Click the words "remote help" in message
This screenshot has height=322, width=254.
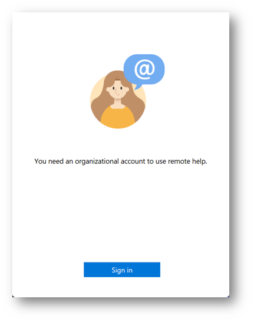(187, 161)
